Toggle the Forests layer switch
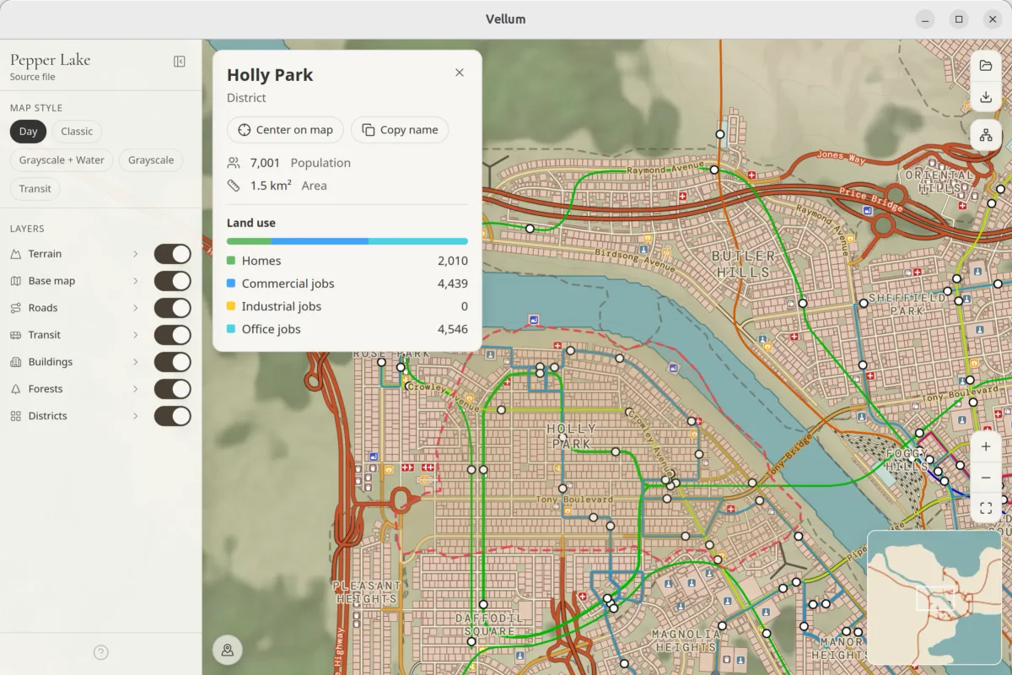 tap(173, 389)
